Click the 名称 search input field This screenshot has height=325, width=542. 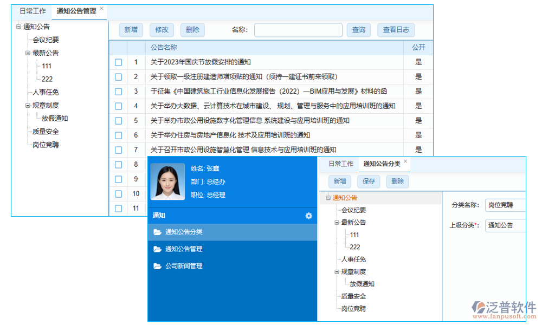(x=298, y=30)
